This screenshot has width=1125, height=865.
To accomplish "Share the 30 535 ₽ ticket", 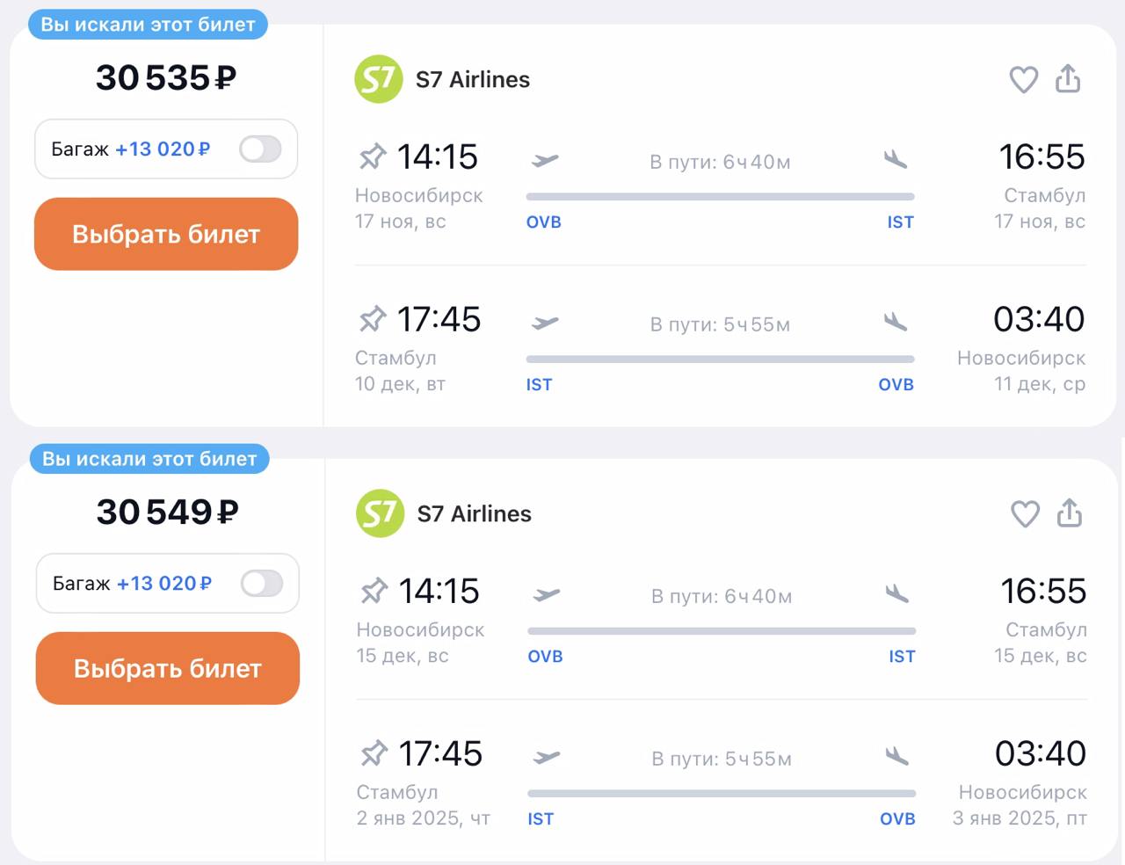I will 1068,78.
